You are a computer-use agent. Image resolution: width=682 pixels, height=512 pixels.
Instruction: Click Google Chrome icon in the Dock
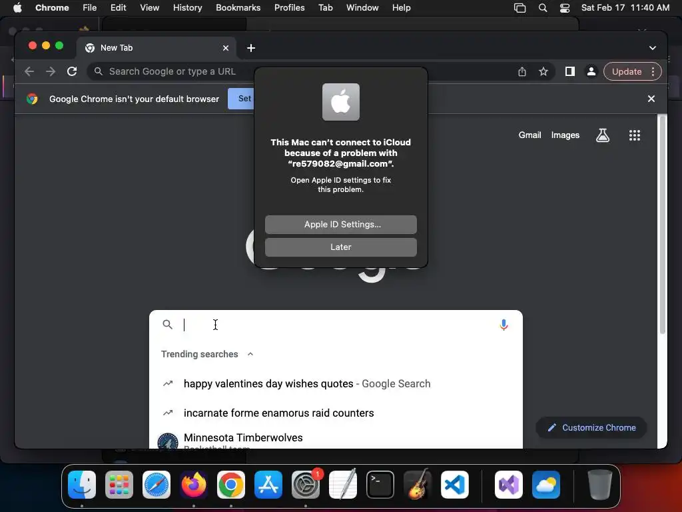[231, 484]
